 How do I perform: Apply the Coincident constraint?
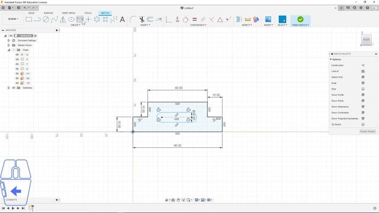click(x=178, y=20)
